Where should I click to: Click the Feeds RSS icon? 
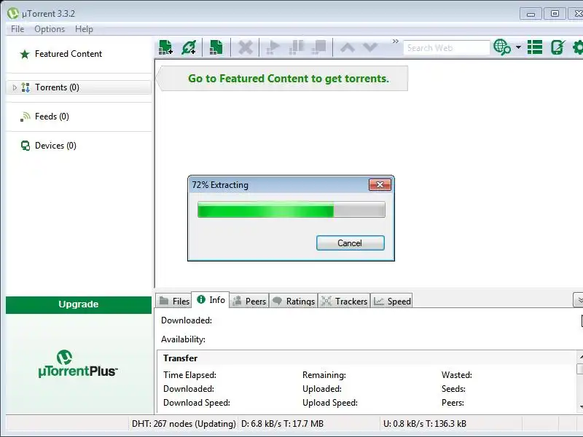click(25, 117)
